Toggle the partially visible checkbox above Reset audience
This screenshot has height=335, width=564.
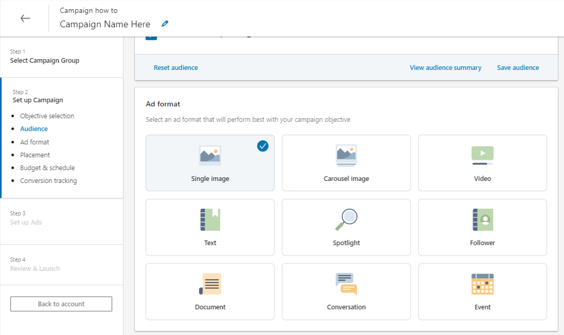tap(151, 38)
